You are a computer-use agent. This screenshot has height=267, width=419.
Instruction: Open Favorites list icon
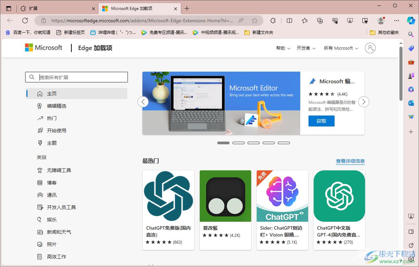(x=305, y=21)
